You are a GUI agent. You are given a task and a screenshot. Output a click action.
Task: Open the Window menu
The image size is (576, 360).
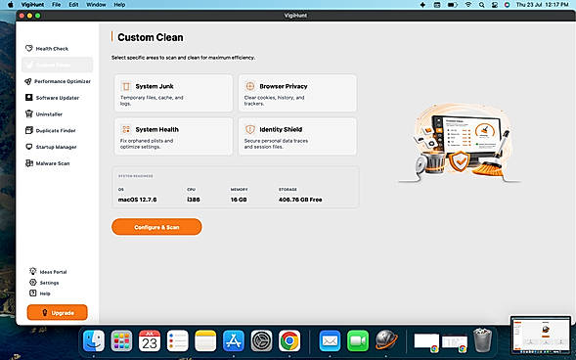96,5
